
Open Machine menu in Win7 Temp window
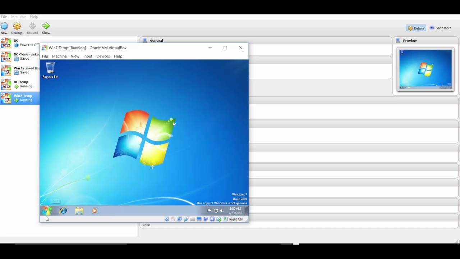point(59,56)
